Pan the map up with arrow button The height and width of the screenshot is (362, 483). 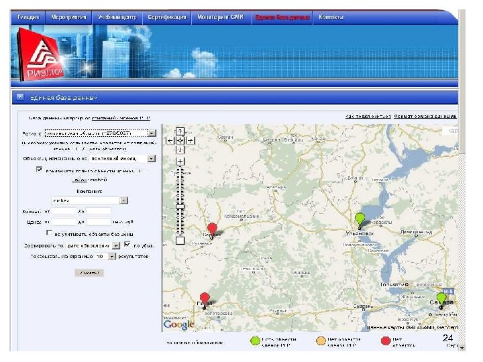pyautogui.click(x=180, y=131)
